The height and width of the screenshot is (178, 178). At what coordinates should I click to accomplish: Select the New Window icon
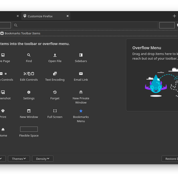coord(29,111)
